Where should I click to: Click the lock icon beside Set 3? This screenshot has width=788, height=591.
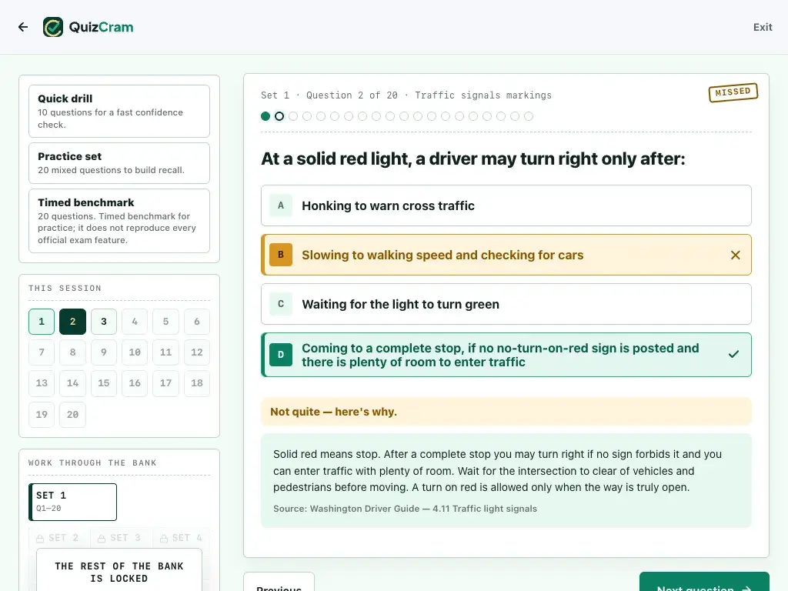coord(102,539)
